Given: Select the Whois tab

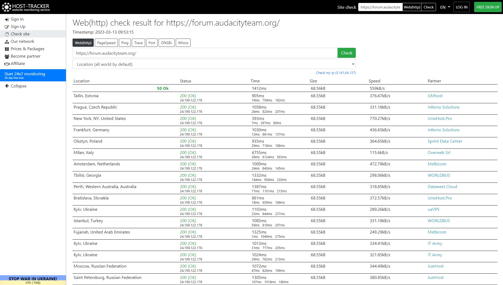Looking at the screenshot, I should tap(183, 43).
